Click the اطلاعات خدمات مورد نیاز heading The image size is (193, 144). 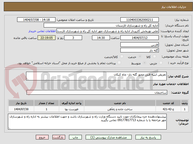(x=171, y=84)
